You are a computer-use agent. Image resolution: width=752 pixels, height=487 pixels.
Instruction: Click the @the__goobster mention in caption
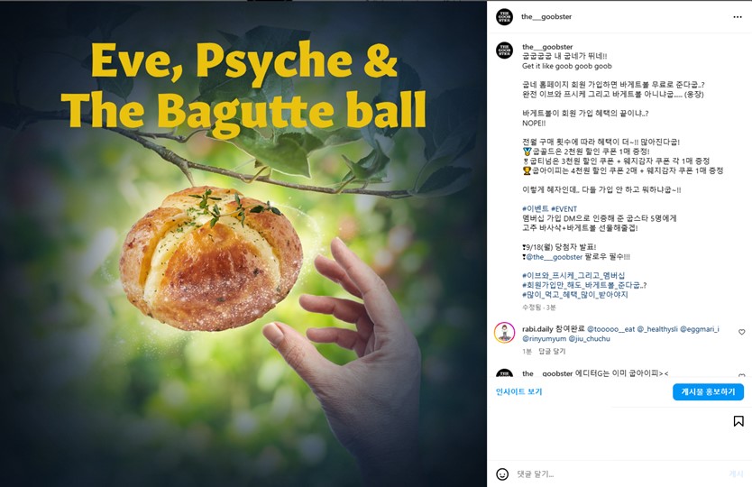point(554,257)
